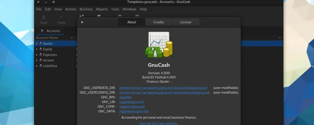The width and height of the screenshot is (314, 125).
Task: Switch to the License tab
Action: click(x=186, y=22)
